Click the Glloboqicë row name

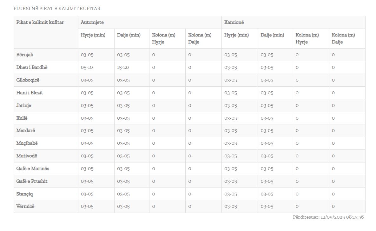pyautogui.click(x=28, y=80)
